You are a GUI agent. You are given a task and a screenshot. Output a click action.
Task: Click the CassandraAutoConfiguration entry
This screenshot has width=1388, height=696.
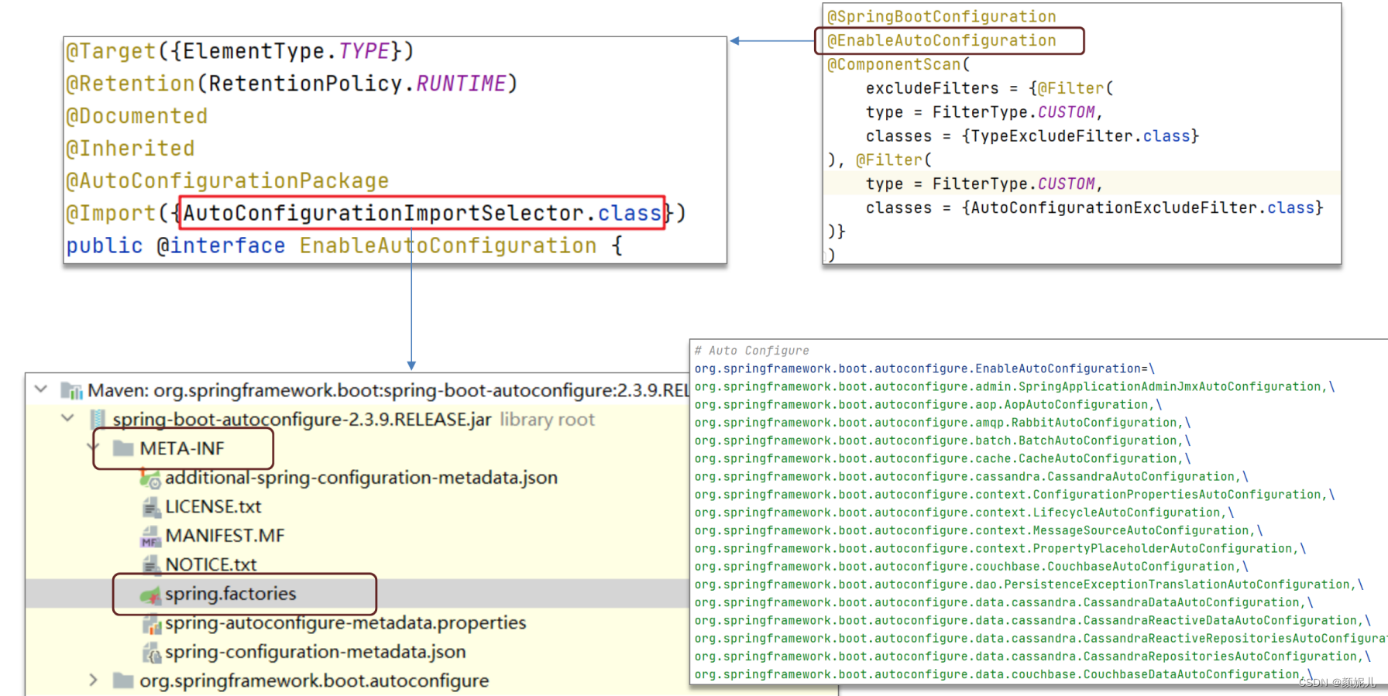tap(971, 476)
